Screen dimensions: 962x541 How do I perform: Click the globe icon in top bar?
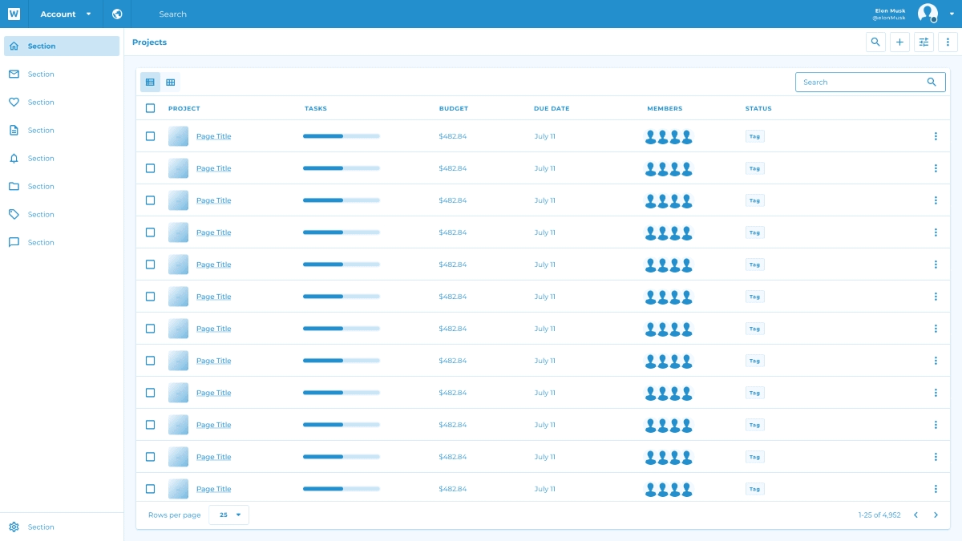click(117, 14)
